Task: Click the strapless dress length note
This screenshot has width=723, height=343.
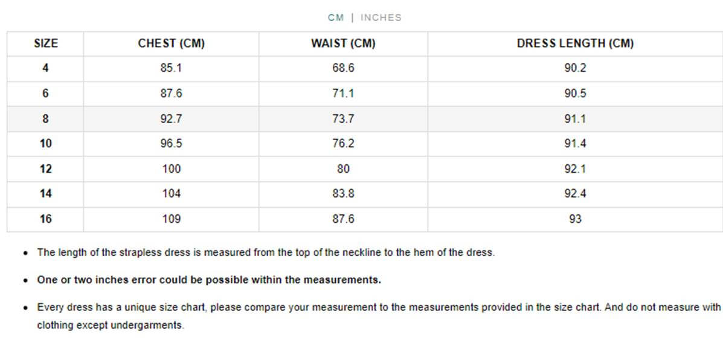Action: tap(266, 252)
